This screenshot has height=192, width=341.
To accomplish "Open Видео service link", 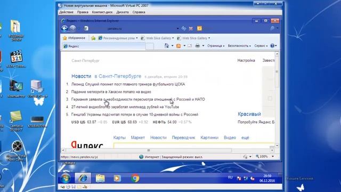I will click(x=230, y=138).
